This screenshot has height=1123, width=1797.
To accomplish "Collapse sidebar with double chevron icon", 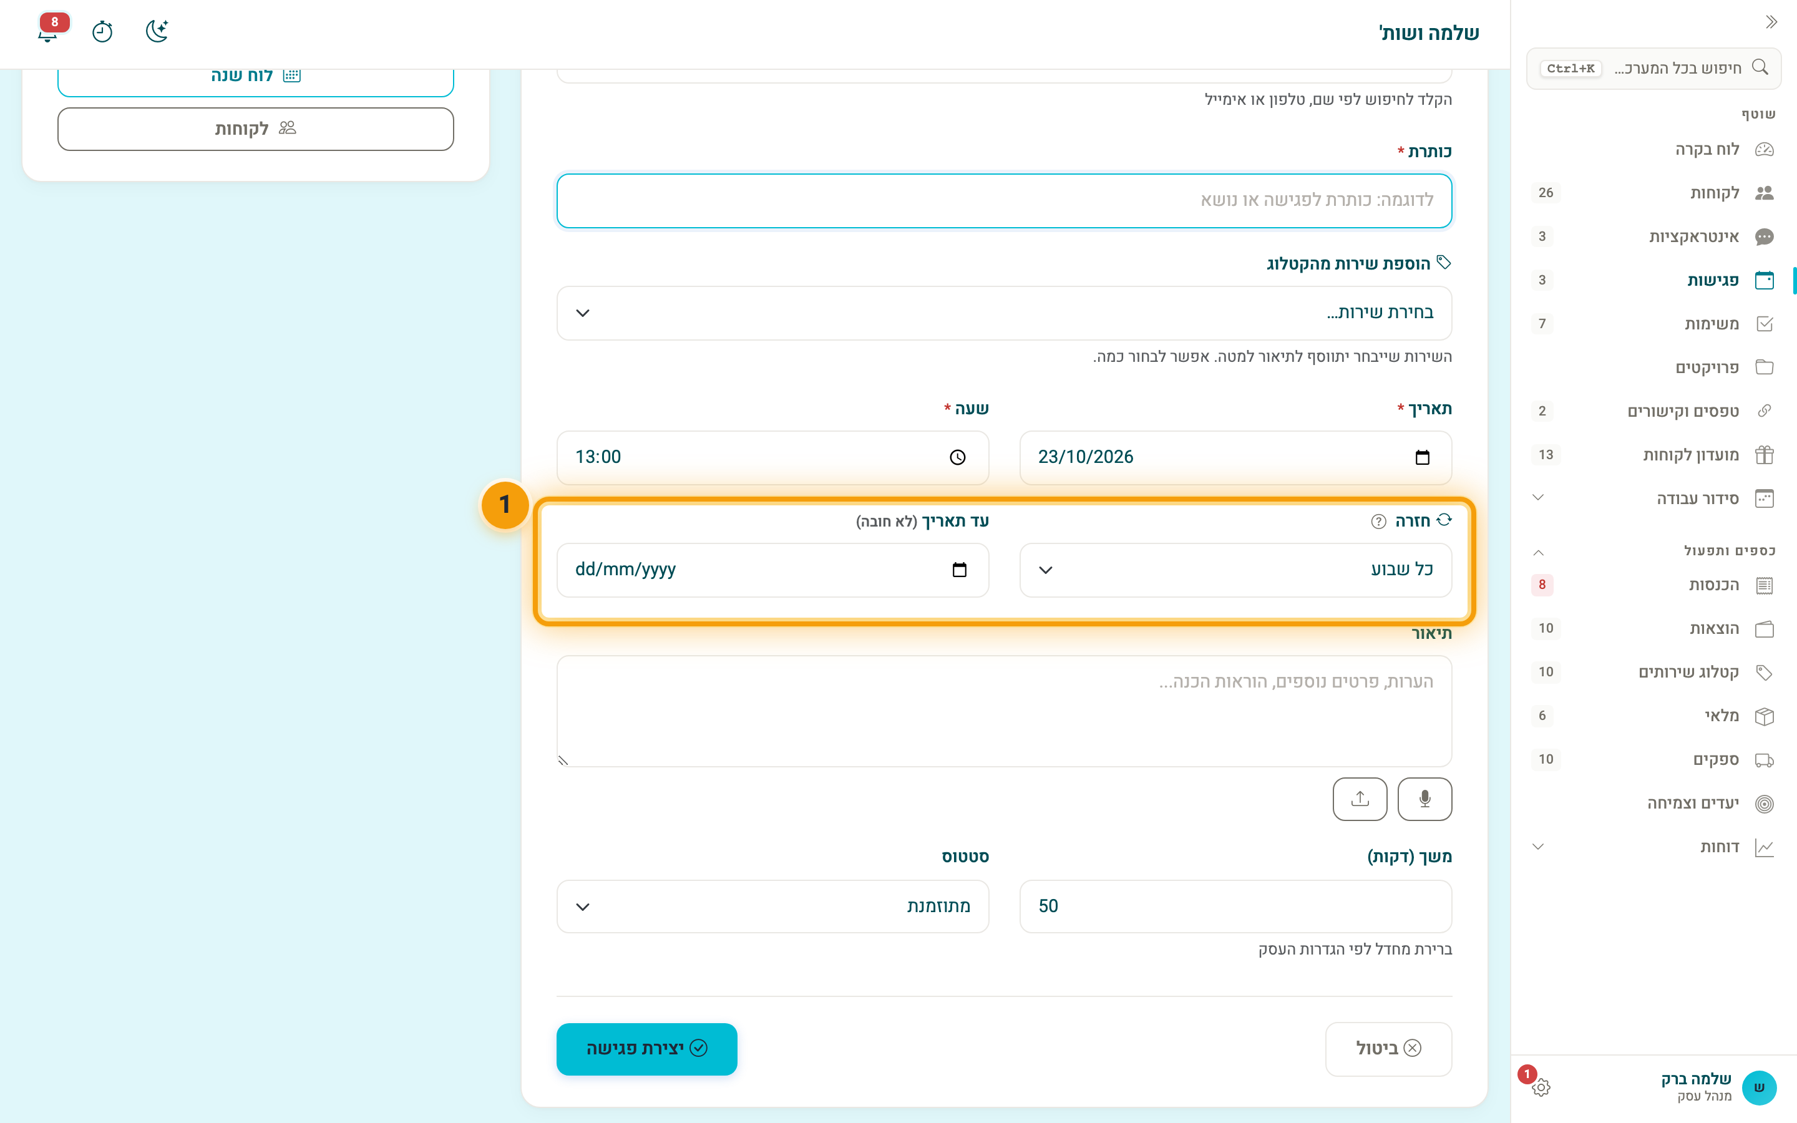I will (x=1771, y=22).
